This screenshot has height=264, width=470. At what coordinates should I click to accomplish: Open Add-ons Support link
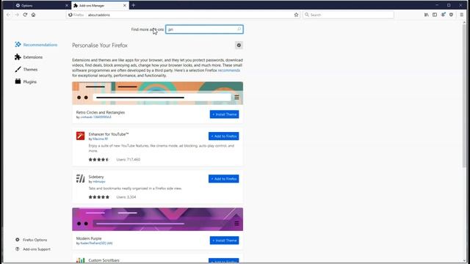(33, 249)
